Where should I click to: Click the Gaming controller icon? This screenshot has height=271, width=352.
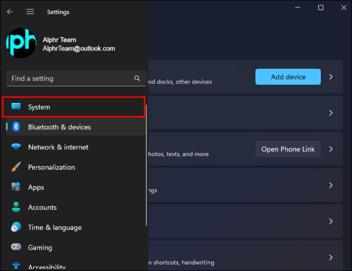(16, 247)
